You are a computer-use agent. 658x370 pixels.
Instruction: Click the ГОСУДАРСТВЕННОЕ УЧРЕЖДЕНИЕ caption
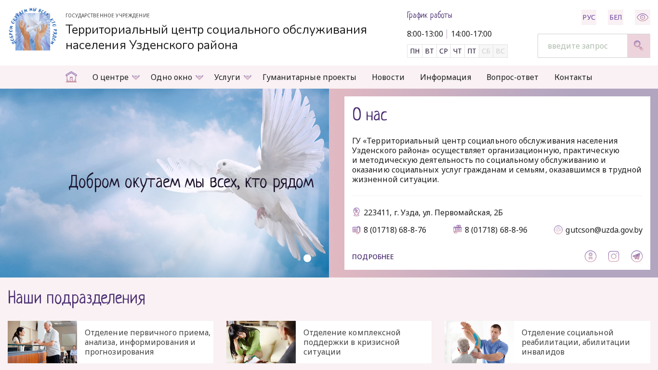pyautogui.click(x=107, y=15)
